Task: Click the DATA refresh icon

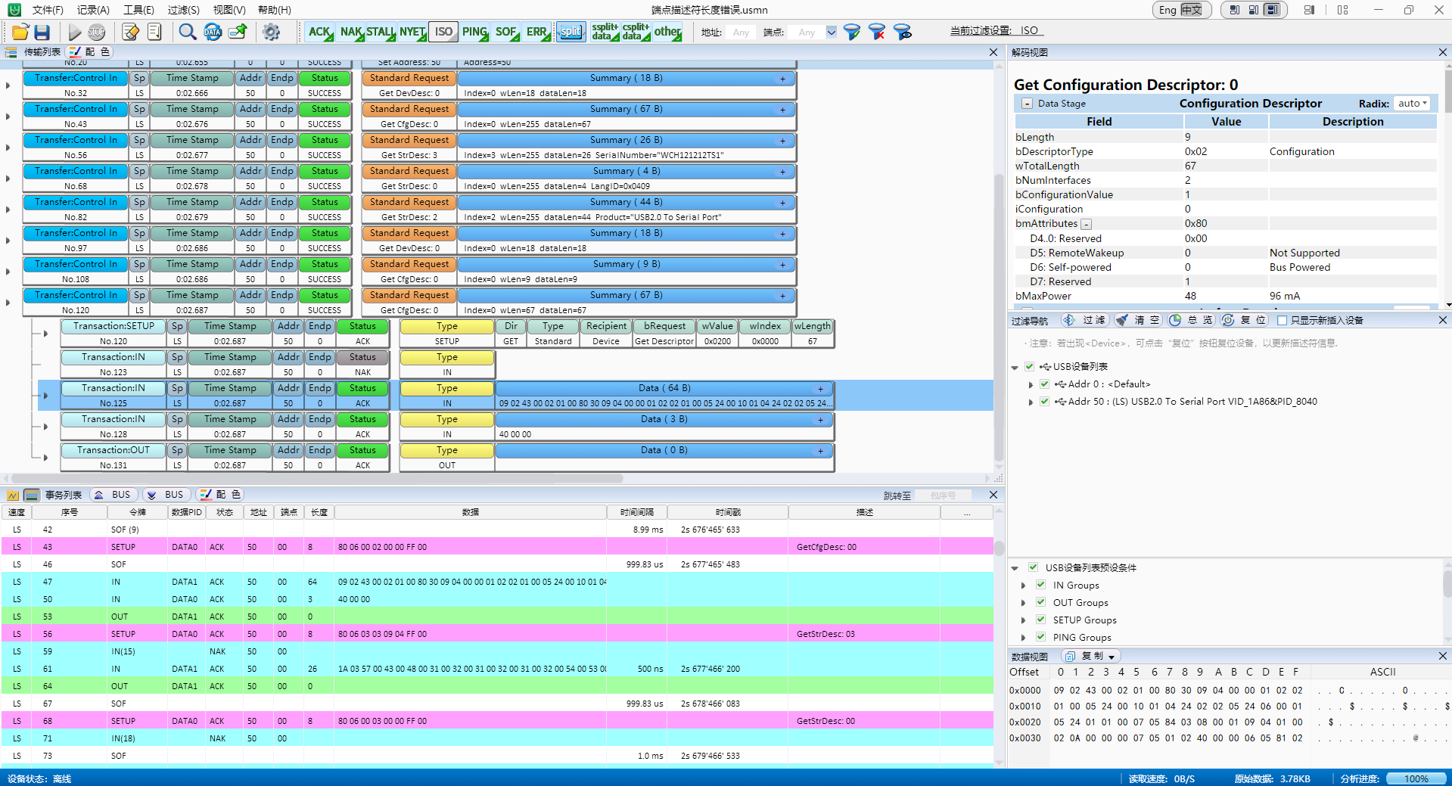Action: [x=213, y=32]
